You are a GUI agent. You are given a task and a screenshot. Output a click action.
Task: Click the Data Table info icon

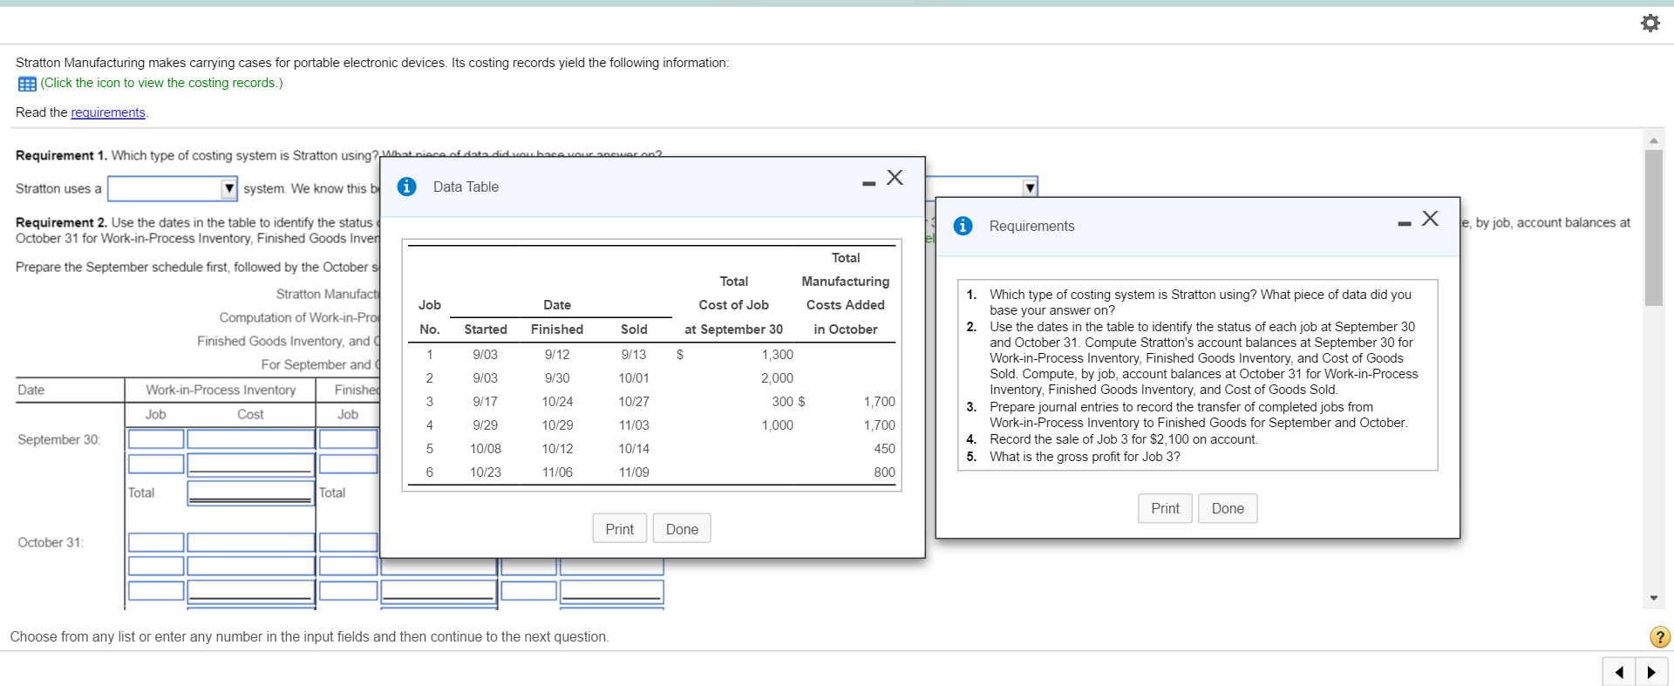click(x=406, y=187)
